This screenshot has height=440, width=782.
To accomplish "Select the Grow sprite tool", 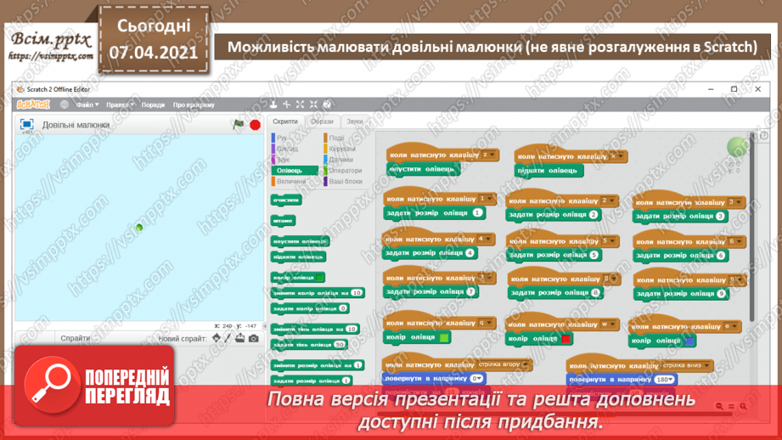I will coord(301,104).
